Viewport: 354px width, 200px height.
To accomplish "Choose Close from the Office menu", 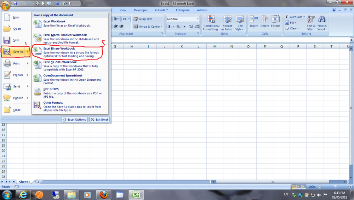I will pos(16,110).
